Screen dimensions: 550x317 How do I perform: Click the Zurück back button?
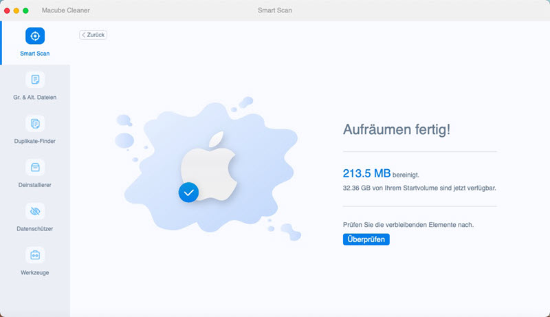click(x=93, y=34)
